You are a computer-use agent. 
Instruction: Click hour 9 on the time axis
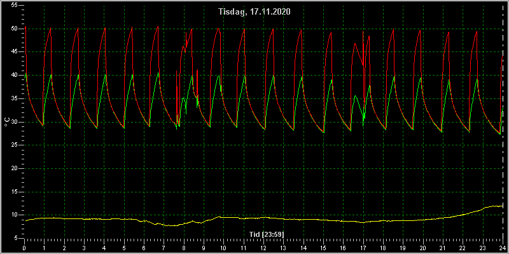[x=204, y=248]
